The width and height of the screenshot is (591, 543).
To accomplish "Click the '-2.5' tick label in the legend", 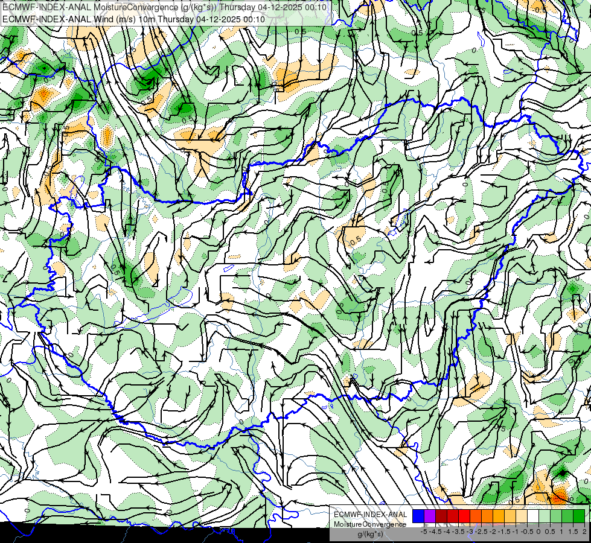I will [481, 532].
